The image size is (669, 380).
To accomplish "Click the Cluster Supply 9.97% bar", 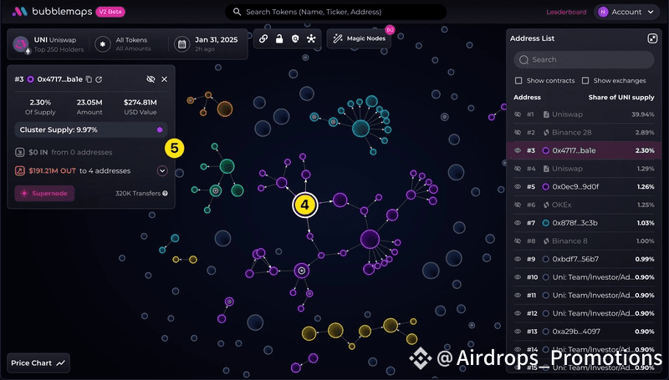I will pyautogui.click(x=91, y=130).
